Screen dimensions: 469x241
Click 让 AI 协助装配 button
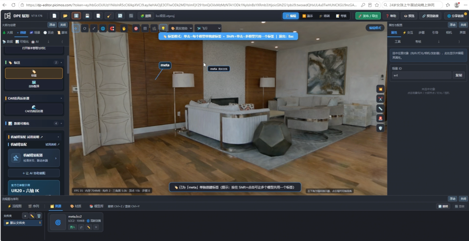[34, 173]
